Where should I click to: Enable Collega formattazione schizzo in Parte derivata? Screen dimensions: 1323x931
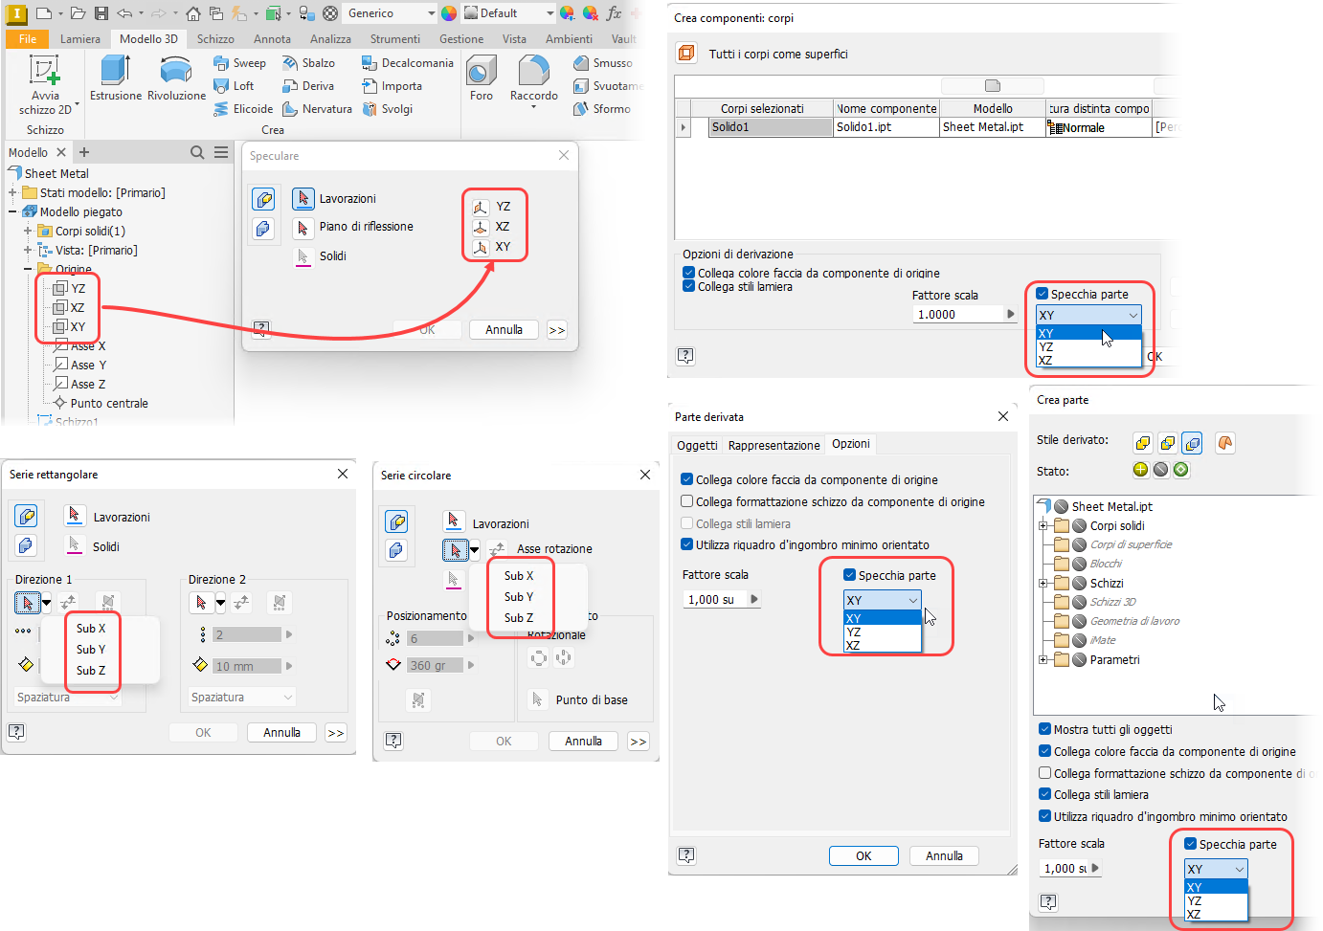point(686,501)
